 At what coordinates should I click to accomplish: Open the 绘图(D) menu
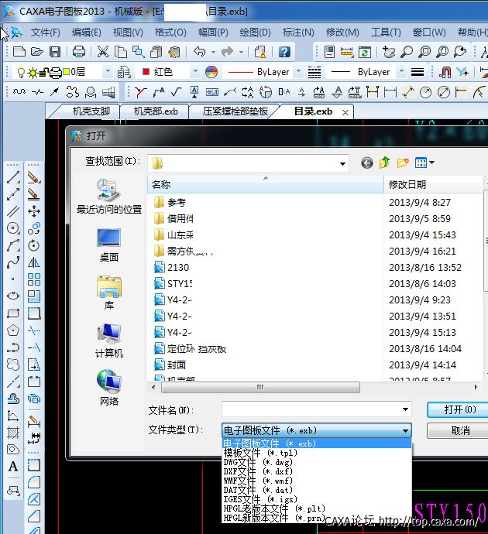pos(255,33)
